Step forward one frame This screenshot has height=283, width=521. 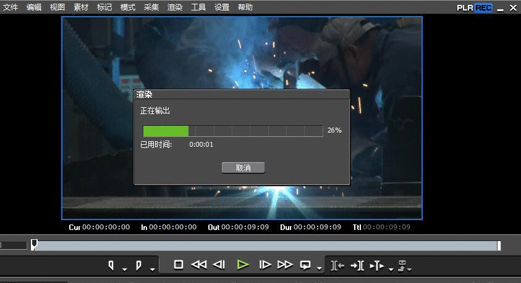265,265
